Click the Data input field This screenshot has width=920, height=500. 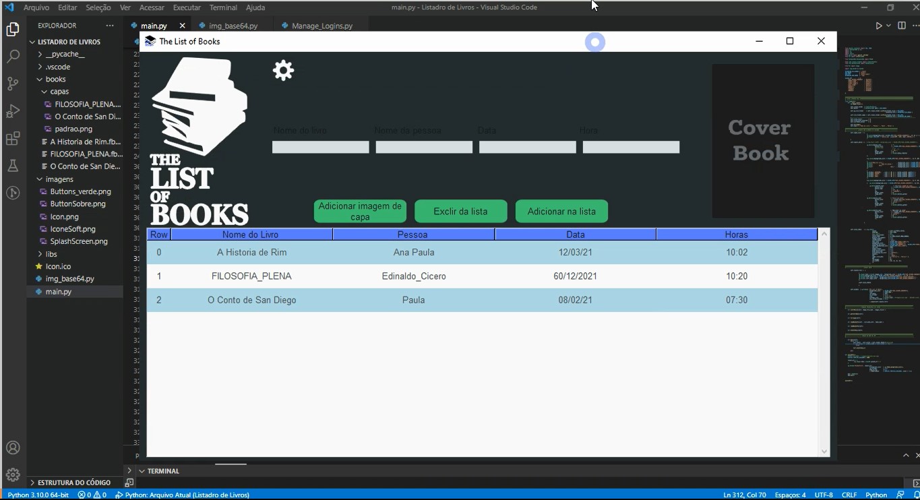[528, 148]
